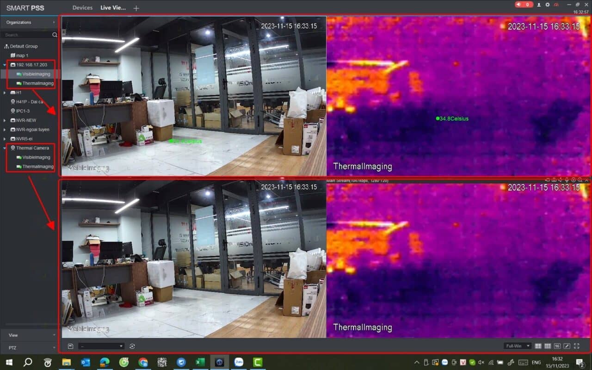
Task: Open custom layout edit pencil icon
Action: point(567,346)
